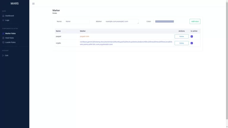Delete the paypal marker rule

pyautogui.click(x=182, y=36)
